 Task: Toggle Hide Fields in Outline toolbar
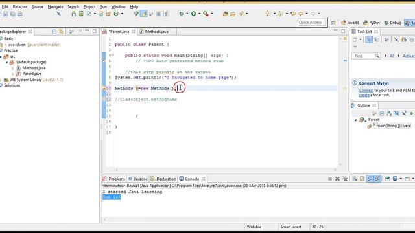[x=396, y=113]
